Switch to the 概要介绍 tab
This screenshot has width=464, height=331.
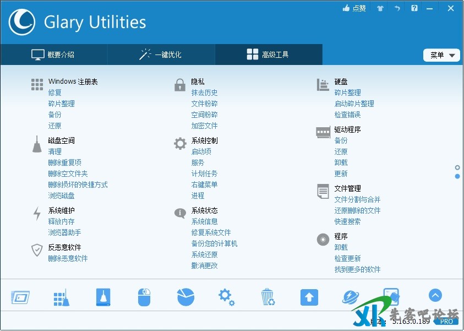pyautogui.click(x=53, y=55)
